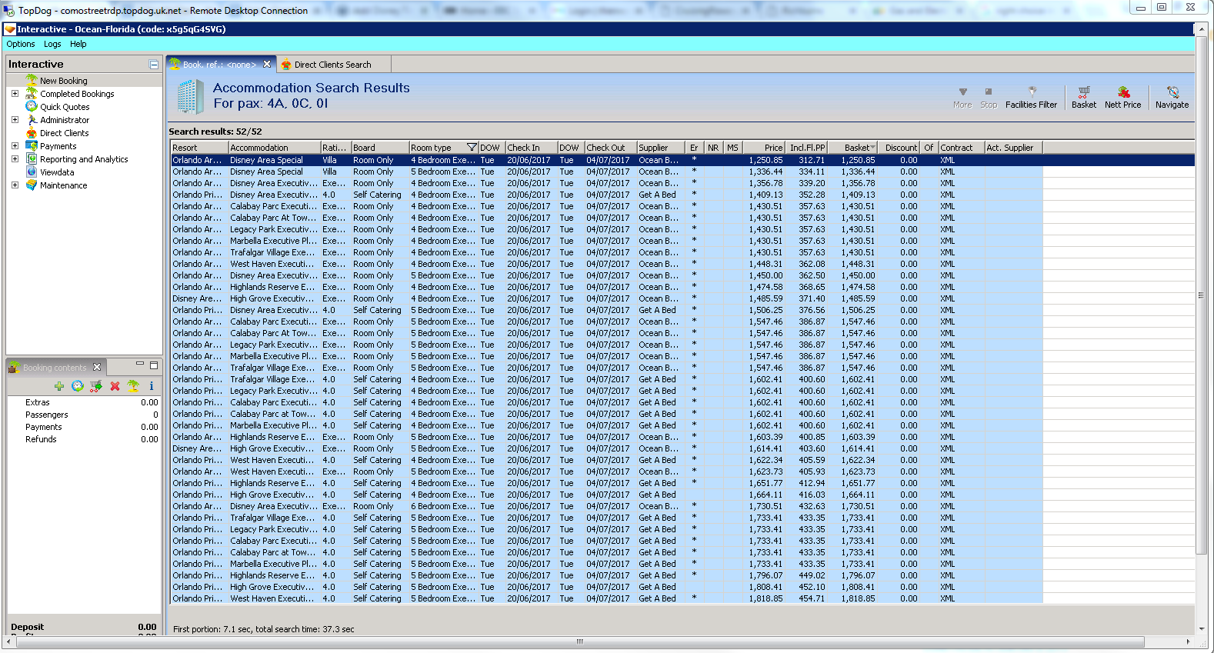Open the Options menu

[21, 45]
